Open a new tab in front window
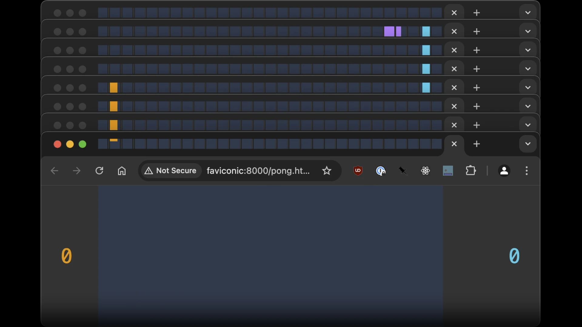 (x=477, y=144)
